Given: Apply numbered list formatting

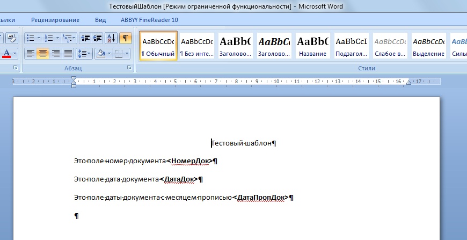Looking at the screenshot, I should click(49, 38).
